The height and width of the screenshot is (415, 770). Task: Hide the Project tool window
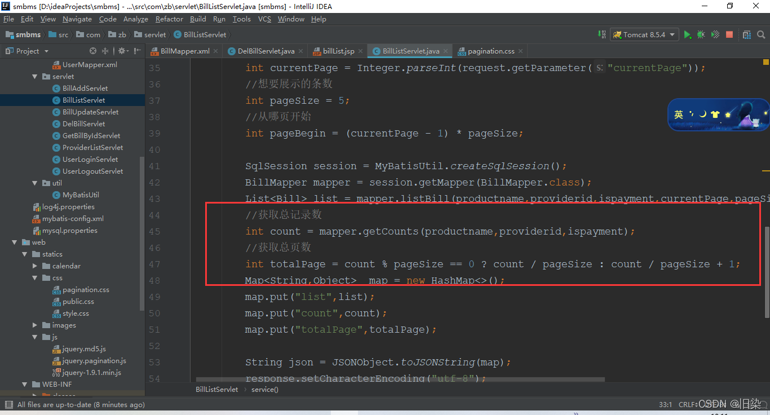coord(136,50)
